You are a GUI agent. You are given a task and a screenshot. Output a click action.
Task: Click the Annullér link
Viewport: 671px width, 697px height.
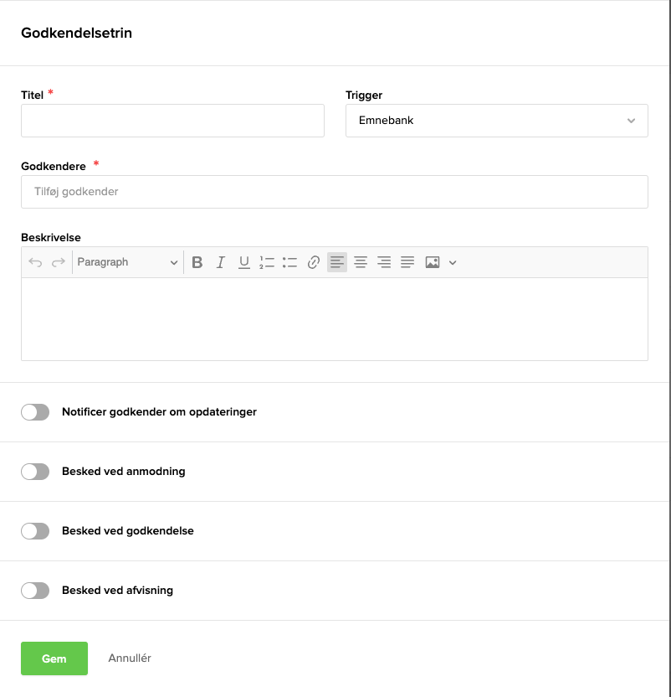(x=130, y=658)
